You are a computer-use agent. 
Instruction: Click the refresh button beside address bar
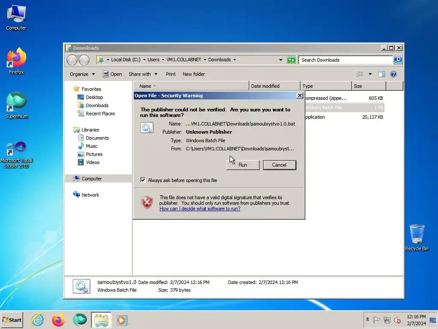(x=291, y=60)
